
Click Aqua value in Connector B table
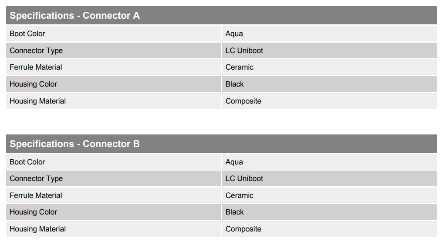coord(234,162)
